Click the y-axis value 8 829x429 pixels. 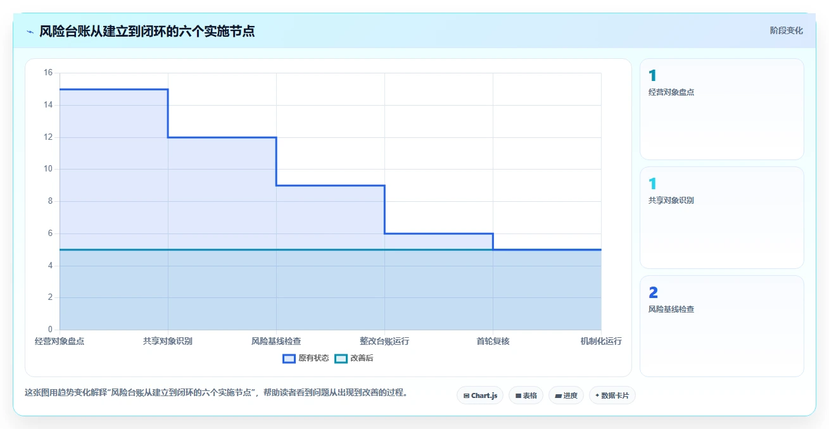[x=50, y=201]
